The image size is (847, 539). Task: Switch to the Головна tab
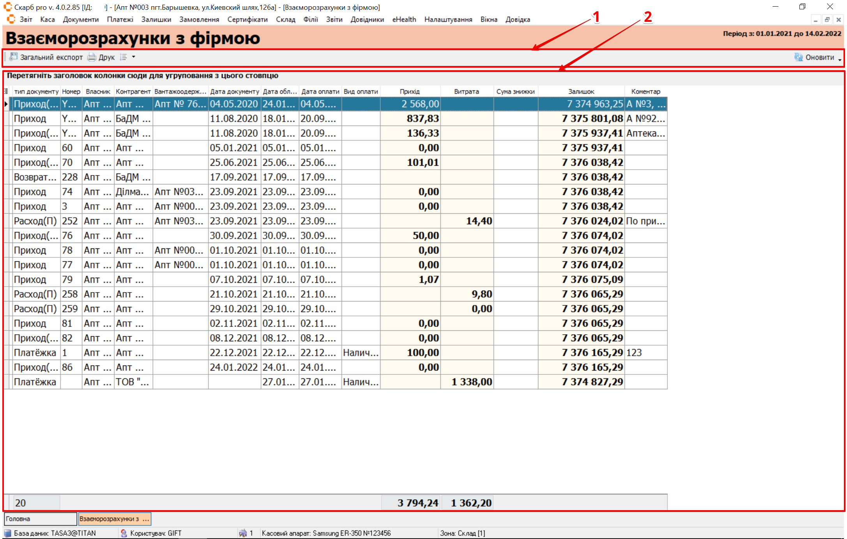point(40,519)
